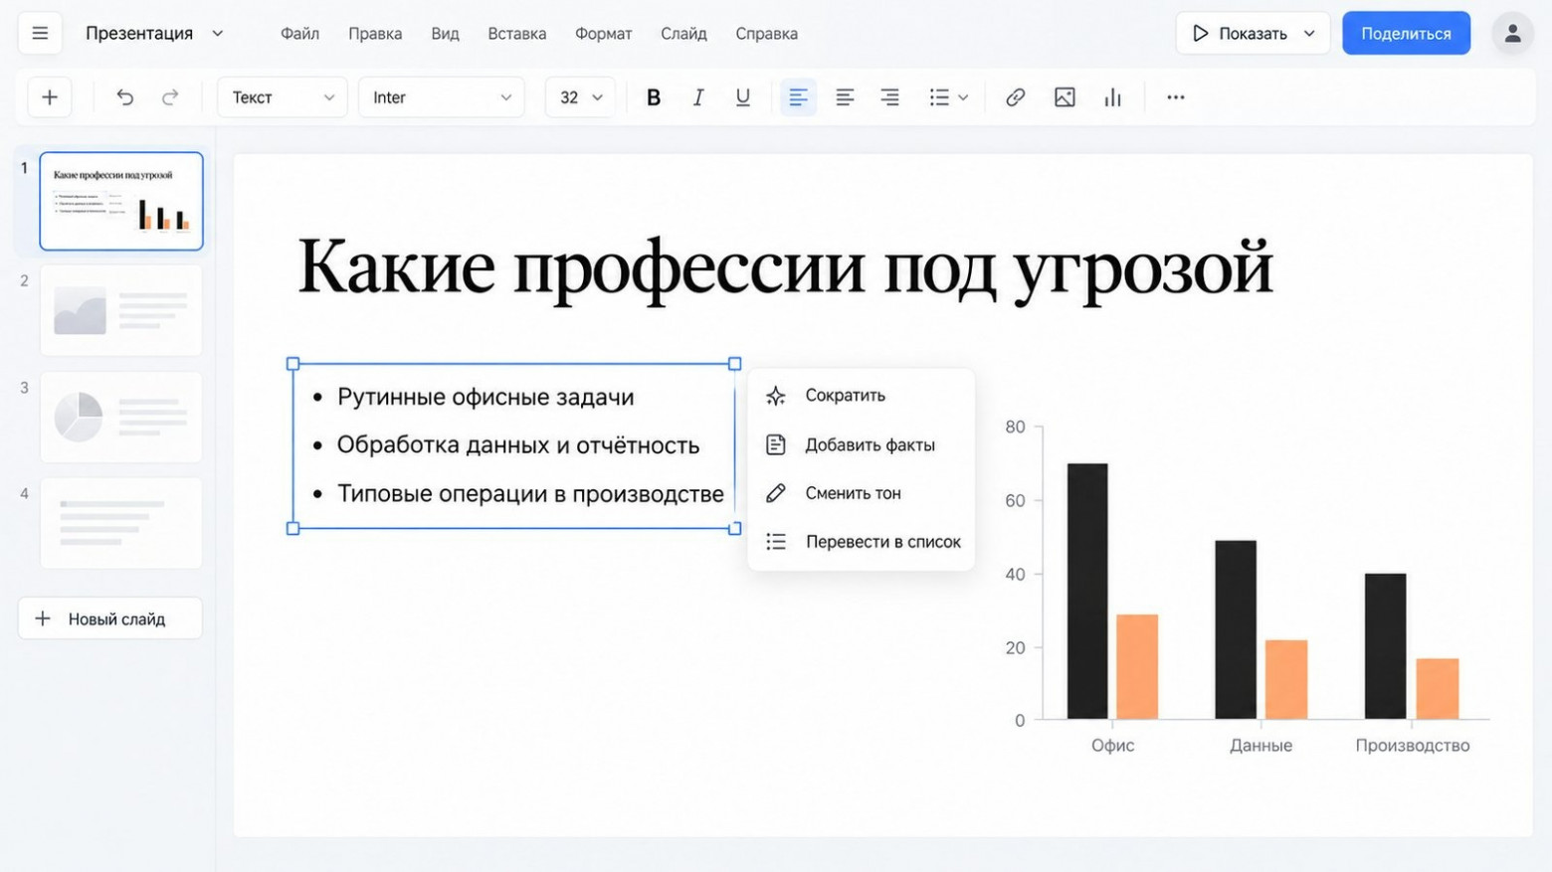Undo the last action
The width and height of the screenshot is (1552, 872).
(124, 97)
